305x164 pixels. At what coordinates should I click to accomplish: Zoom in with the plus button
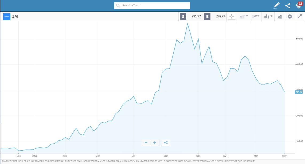pos(155,142)
